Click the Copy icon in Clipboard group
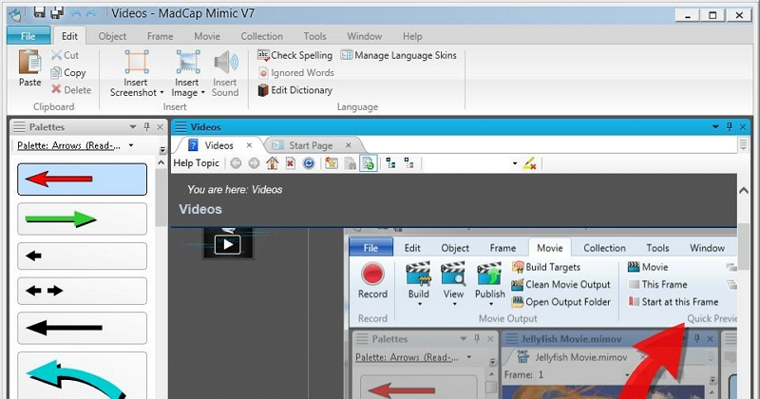The image size is (760, 399). tap(56, 73)
